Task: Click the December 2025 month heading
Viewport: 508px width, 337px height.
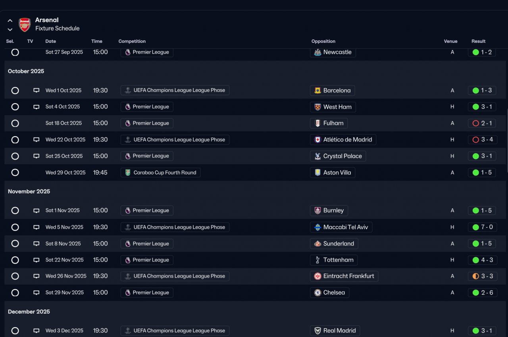Action: point(29,312)
